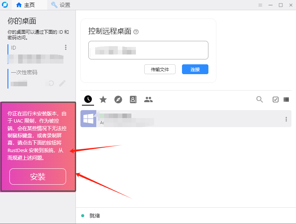This screenshot has height=224, width=296.
Task: Close the RustDesk window
Action: 291,5
